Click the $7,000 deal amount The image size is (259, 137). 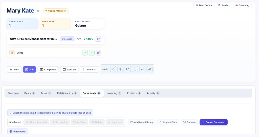pos(88,39)
